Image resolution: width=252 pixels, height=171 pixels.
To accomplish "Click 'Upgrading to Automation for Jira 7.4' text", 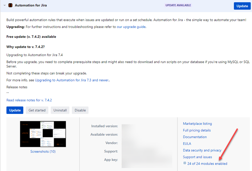I will tap(35, 55).
